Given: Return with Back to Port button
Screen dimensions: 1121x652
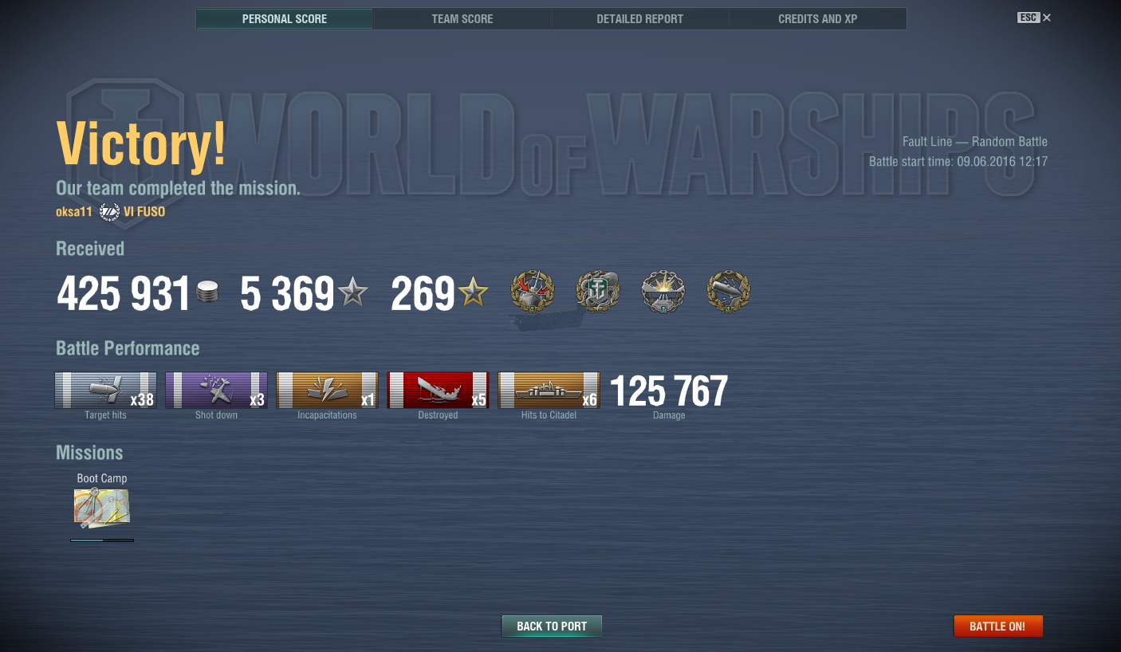Looking at the screenshot, I should coord(552,626).
